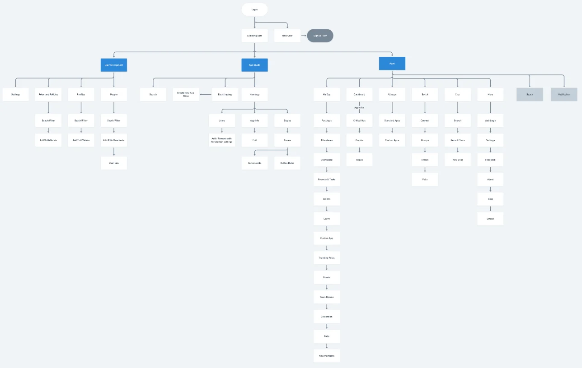The width and height of the screenshot is (582, 368).
Task: Select the Create New App Flow box
Action: tap(186, 94)
